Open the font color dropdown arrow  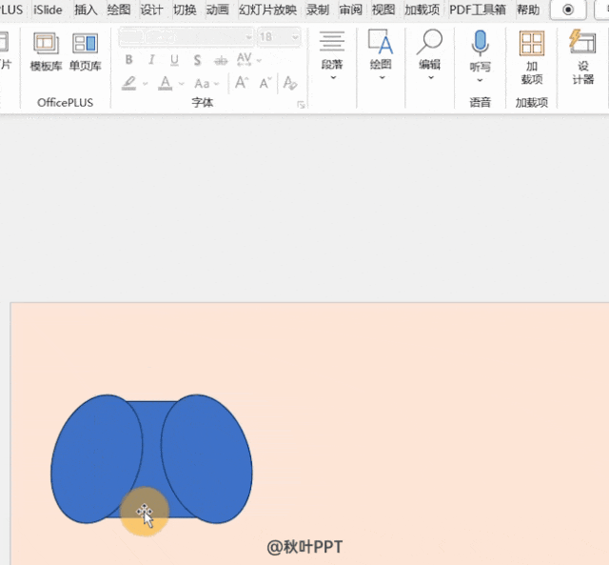[x=182, y=84]
